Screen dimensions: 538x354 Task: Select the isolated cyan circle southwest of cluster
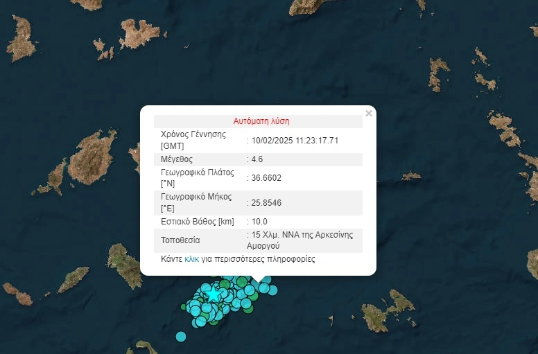click(x=181, y=336)
